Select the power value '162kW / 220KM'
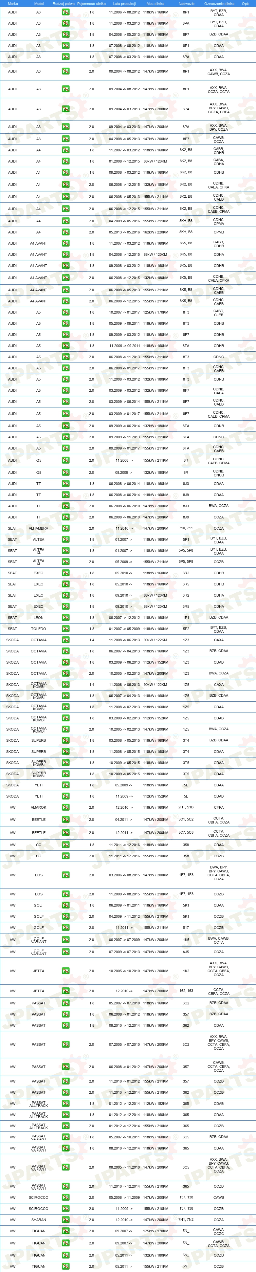 (155, 232)
